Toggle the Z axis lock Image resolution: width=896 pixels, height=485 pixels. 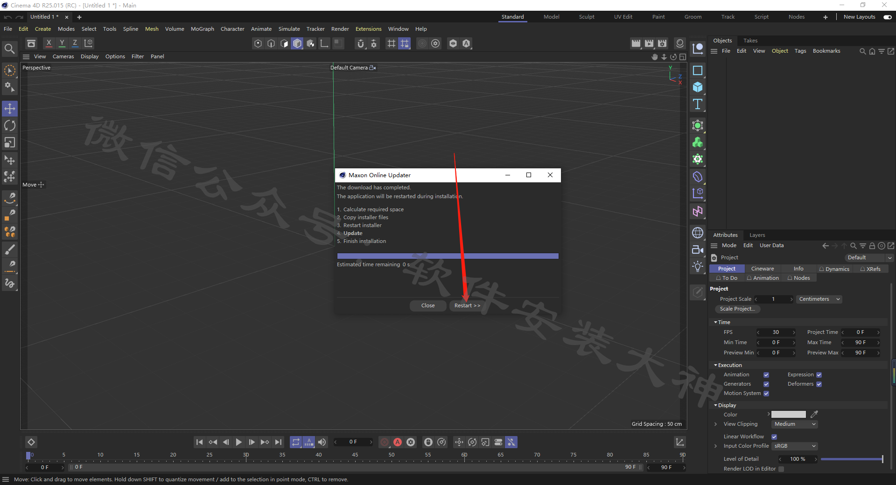pyautogui.click(x=75, y=43)
